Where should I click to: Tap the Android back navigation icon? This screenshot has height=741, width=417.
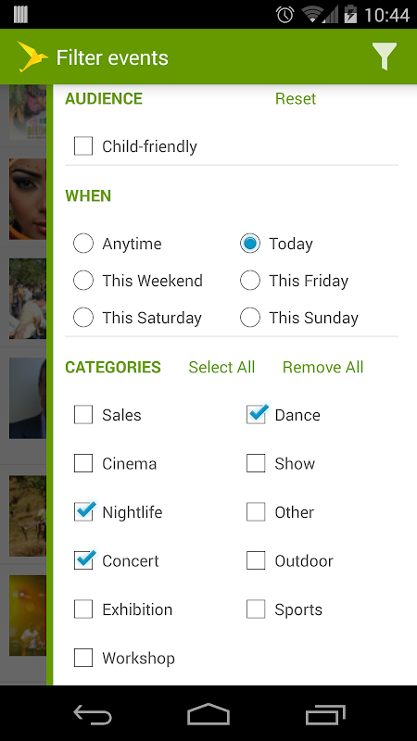pos(92,714)
